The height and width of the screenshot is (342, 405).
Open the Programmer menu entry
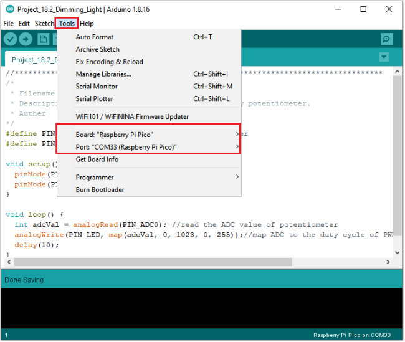(149, 178)
